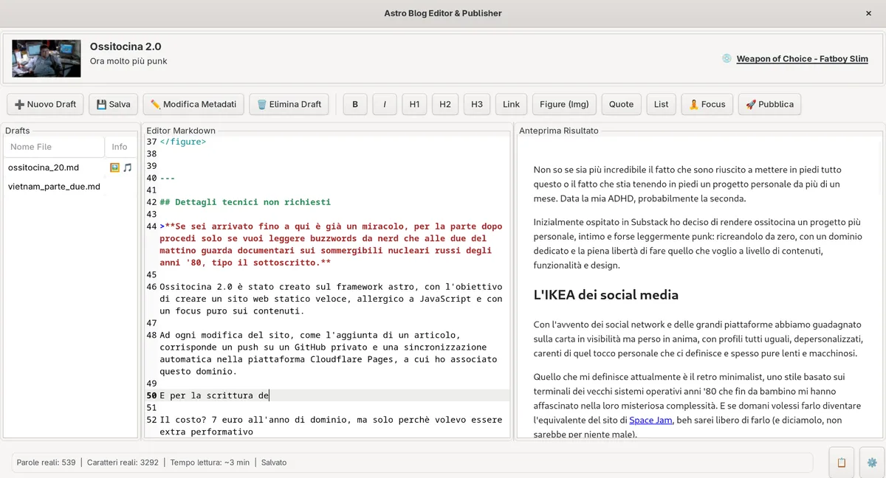
Task: Click editor line starting Il costo? 7 euro
Action: click(x=331, y=425)
